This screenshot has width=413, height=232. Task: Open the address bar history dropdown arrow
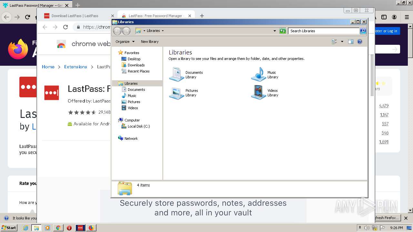[x=275, y=31]
